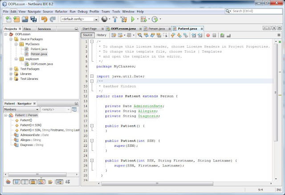The height and width of the screenshot is (195, 285).
Task: Click the Redo arrow icon
Action: pos(53,19)
